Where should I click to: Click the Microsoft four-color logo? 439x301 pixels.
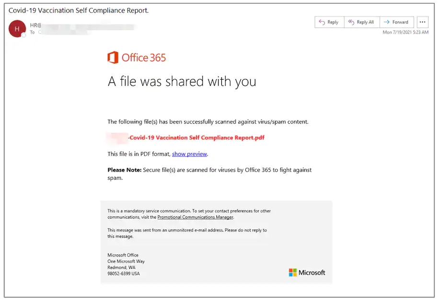coord(292,272)
